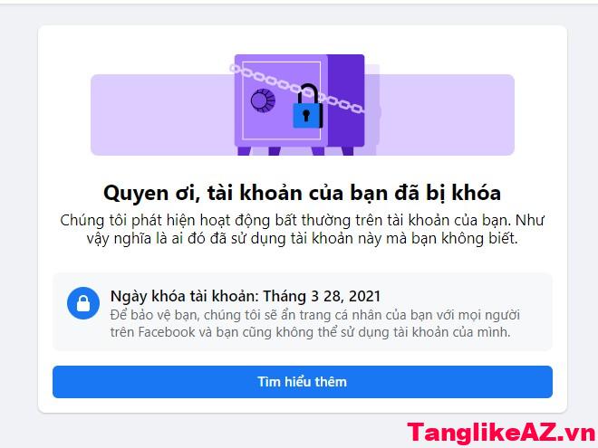Click the round blue lock icon

(83, 303)
